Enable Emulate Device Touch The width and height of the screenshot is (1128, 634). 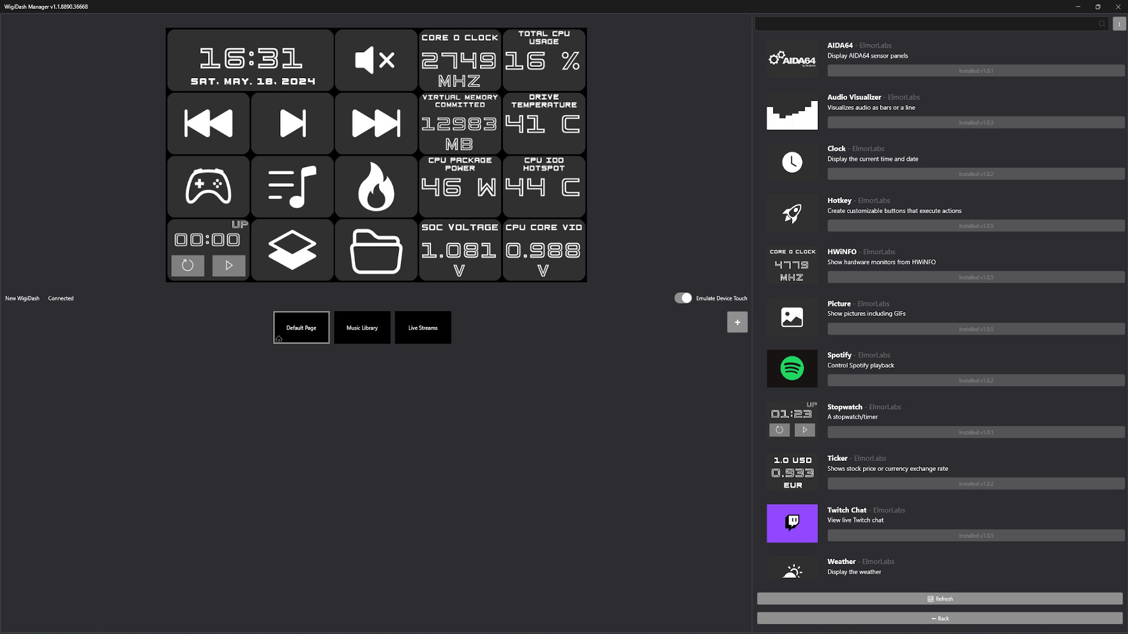683,298
